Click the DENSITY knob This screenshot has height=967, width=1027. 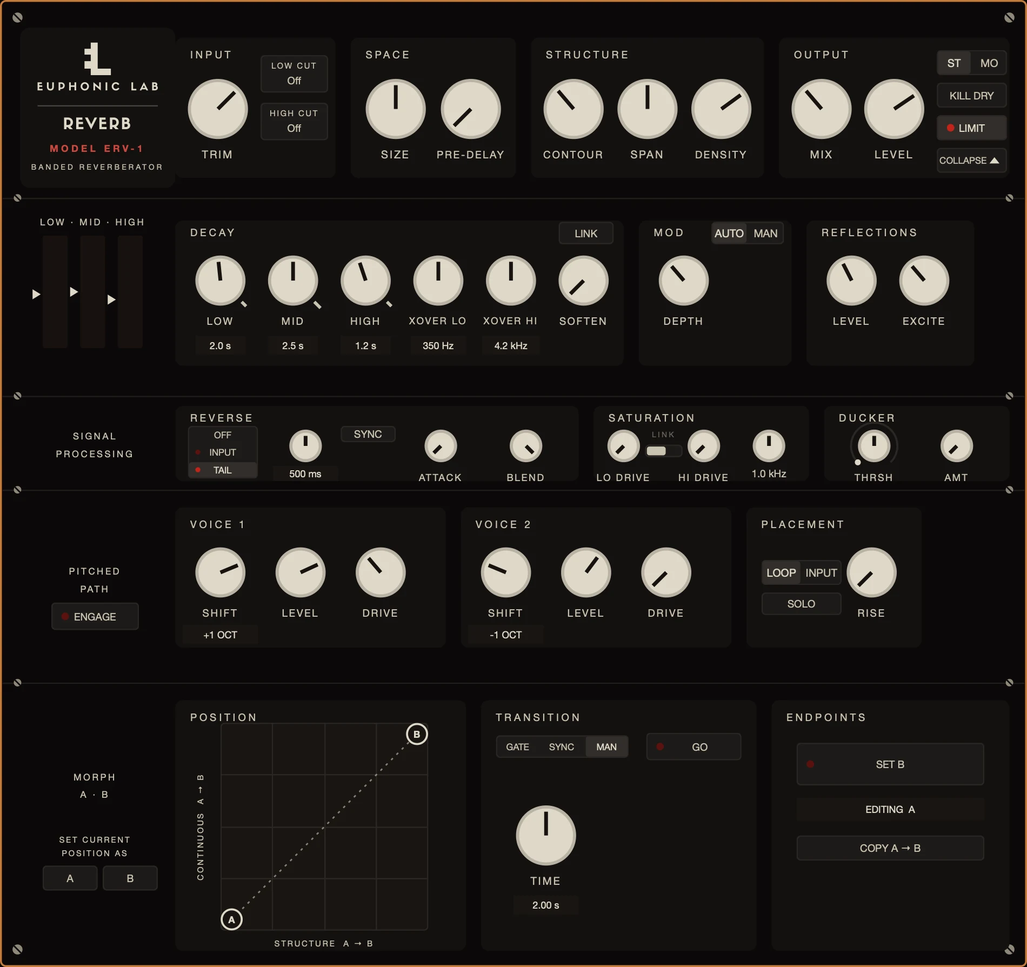coord(721,109)
